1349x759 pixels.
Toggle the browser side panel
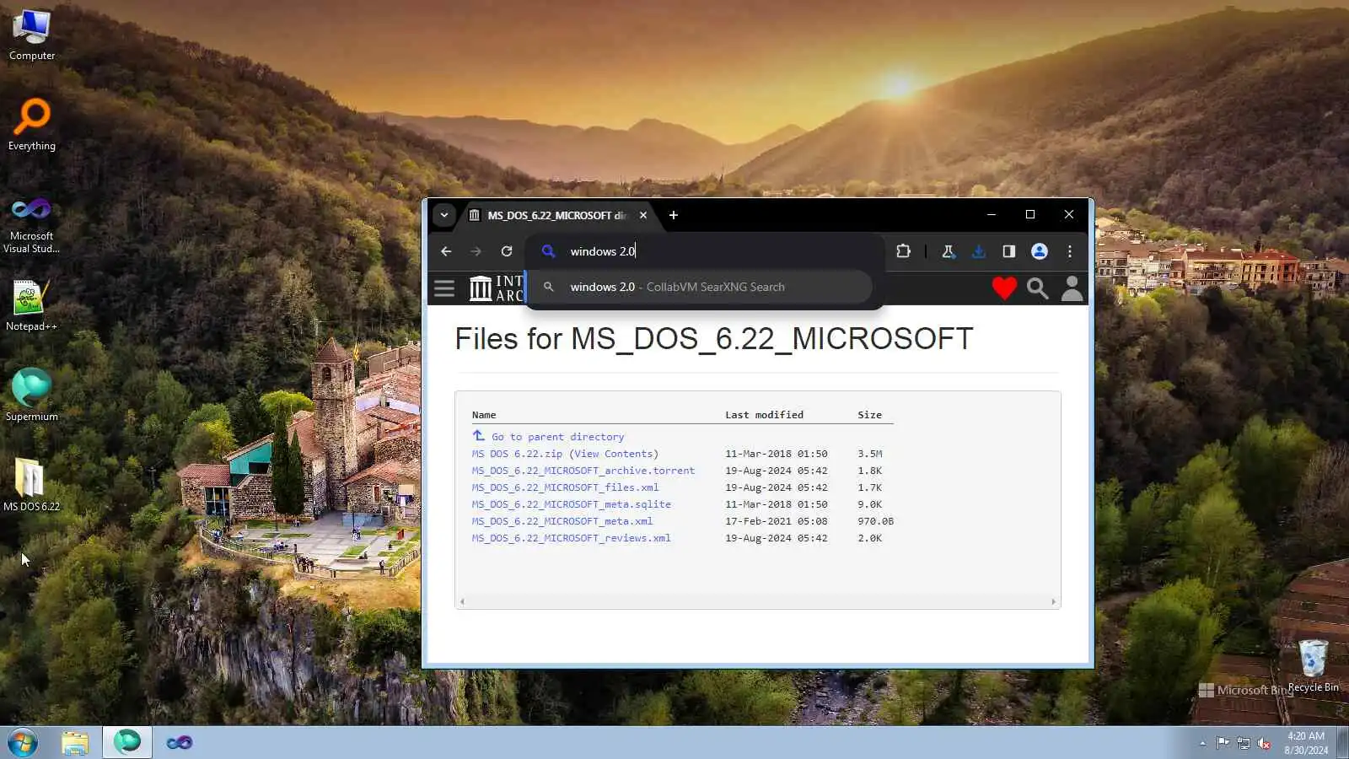[x=1009, y=251]
